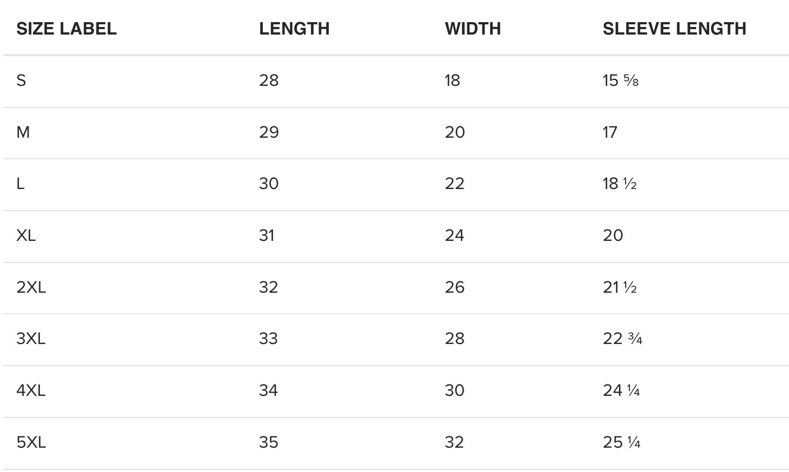Click the SLEEVE LENGTH column header
789x472 pixels.
pyautogui.click(x=675, y=29)
